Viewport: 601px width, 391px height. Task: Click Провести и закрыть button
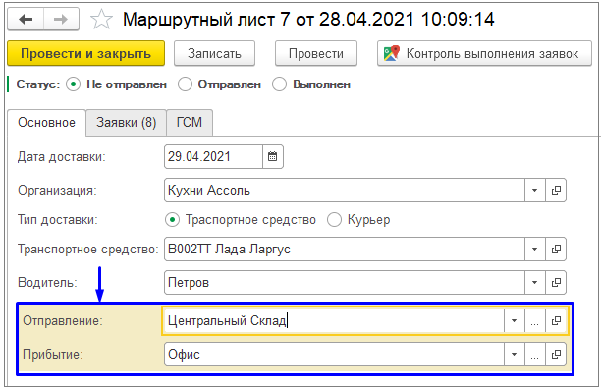point(85,53)
